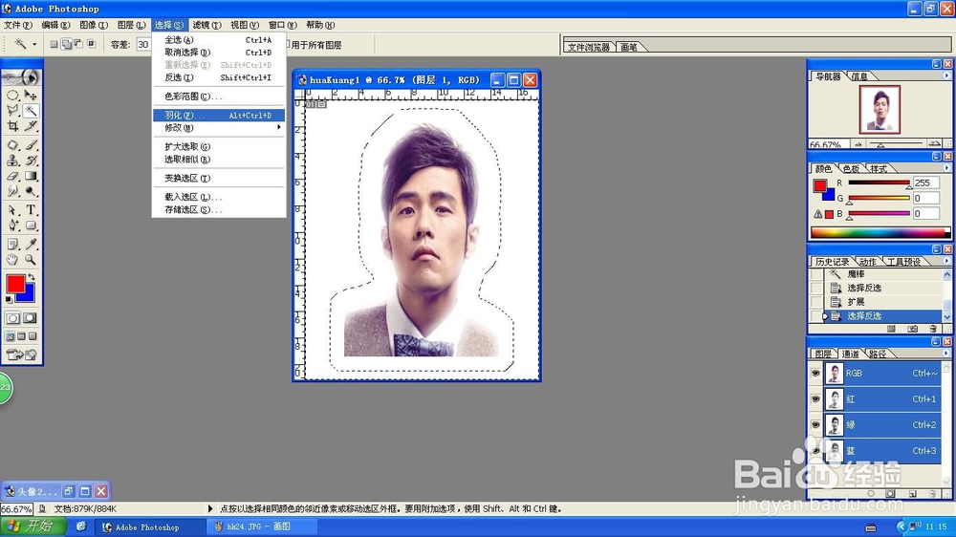Image resolution: width=956 pixels, height=537 pixels.
Task: Select the Magic Wand tool in toolbox
Action: click(31, 110)
